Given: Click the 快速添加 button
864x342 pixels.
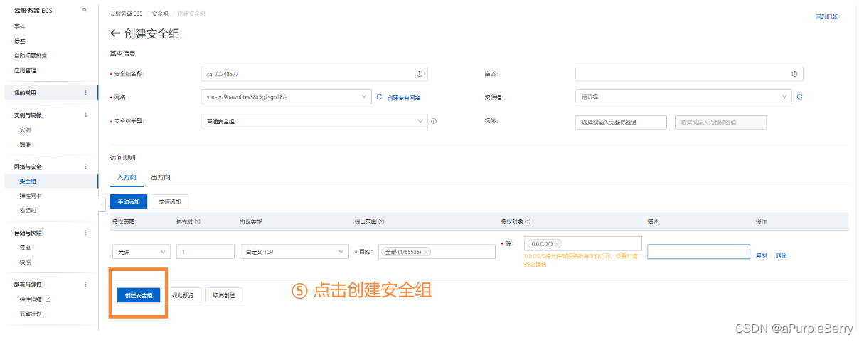Looking at the screenshot, I should point(169,202).
